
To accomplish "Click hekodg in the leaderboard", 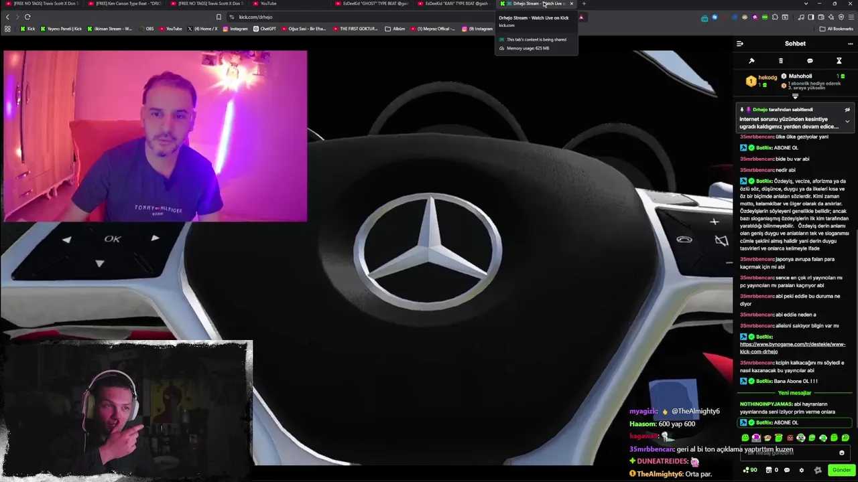I will point(768,78).
